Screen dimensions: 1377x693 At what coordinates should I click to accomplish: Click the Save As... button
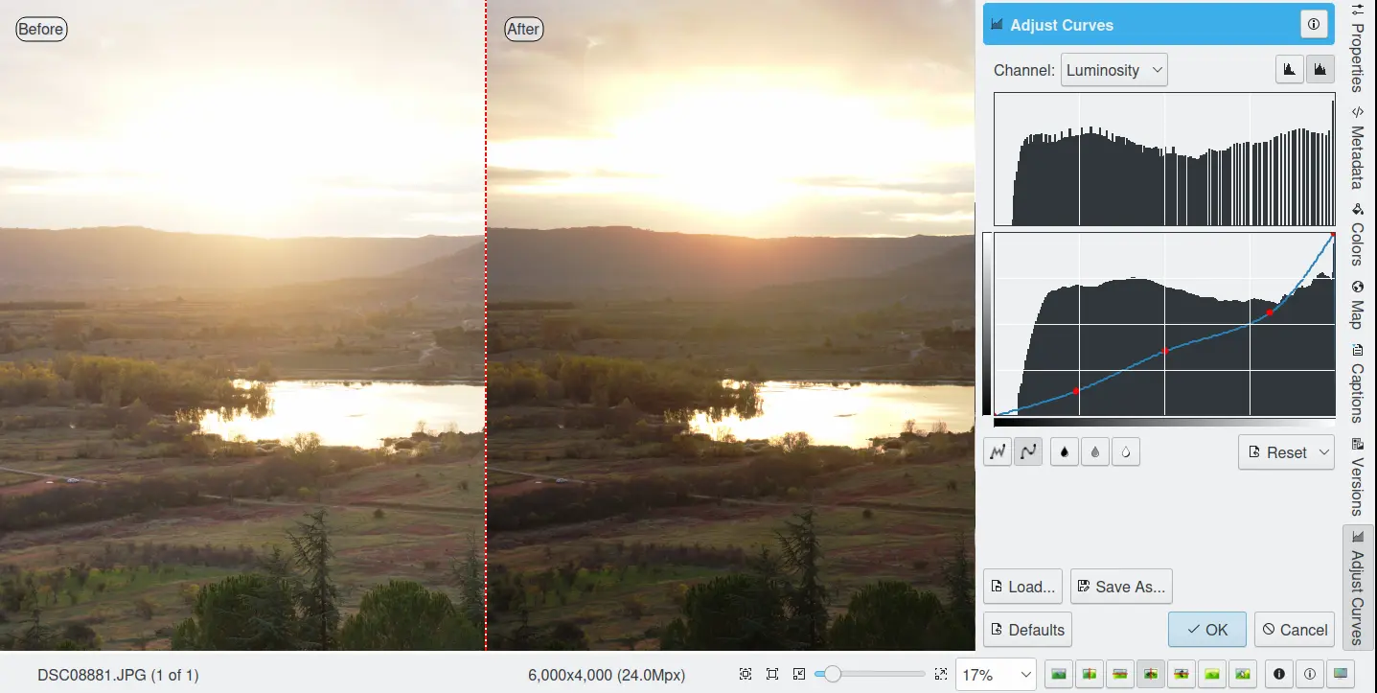pyautogui.click(x=1121, y=587)
